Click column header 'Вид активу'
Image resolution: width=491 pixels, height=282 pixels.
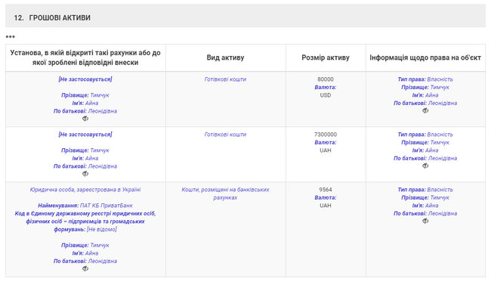(225, 57)
